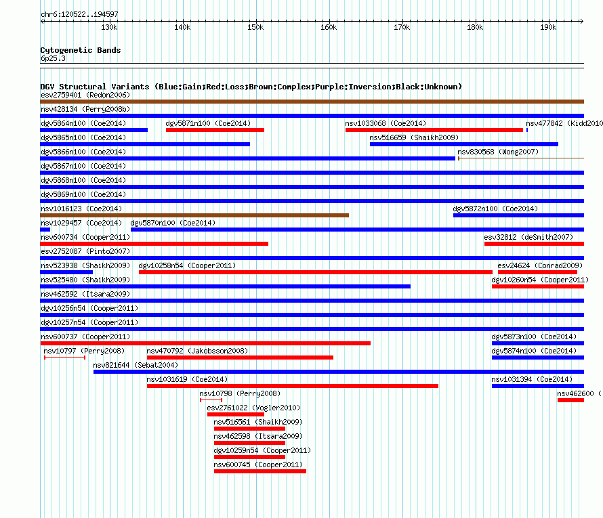Click the 150k mark on the ruler
Screen dimensions: 603x518
coord(255,28)
